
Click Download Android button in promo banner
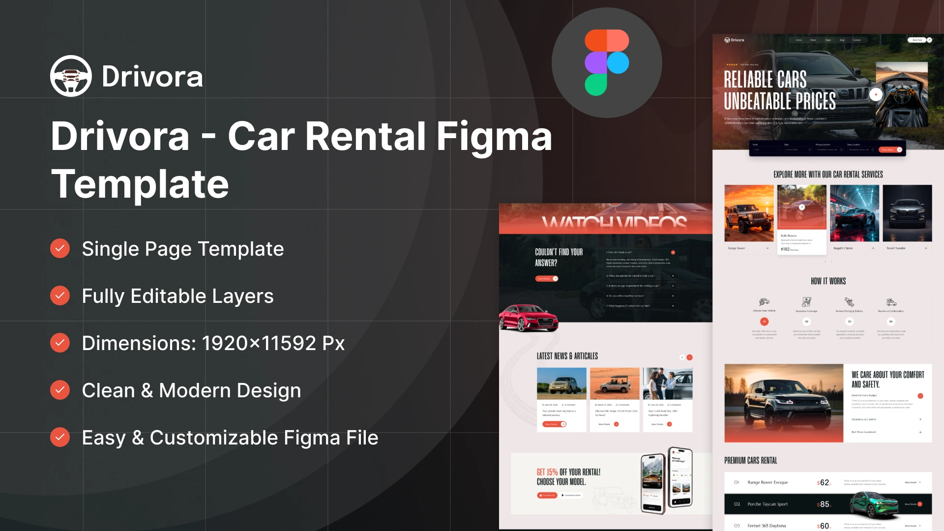(571, 495)
